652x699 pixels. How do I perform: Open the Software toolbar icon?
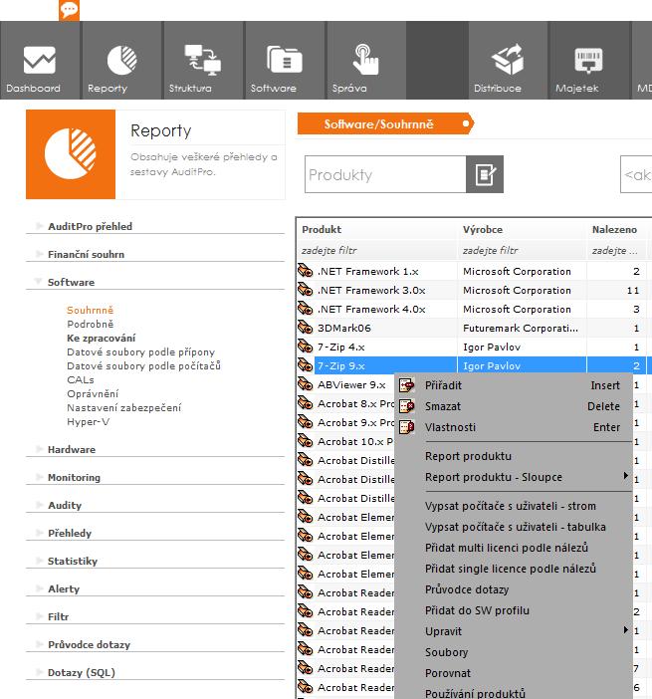click(285, 60)
